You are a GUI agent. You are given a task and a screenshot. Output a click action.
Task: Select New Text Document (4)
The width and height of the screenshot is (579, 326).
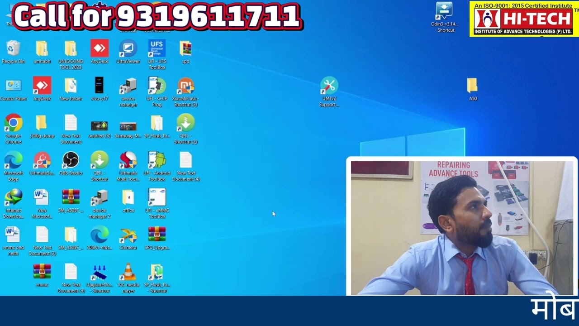pyautogui.click(x=185, y=166)
